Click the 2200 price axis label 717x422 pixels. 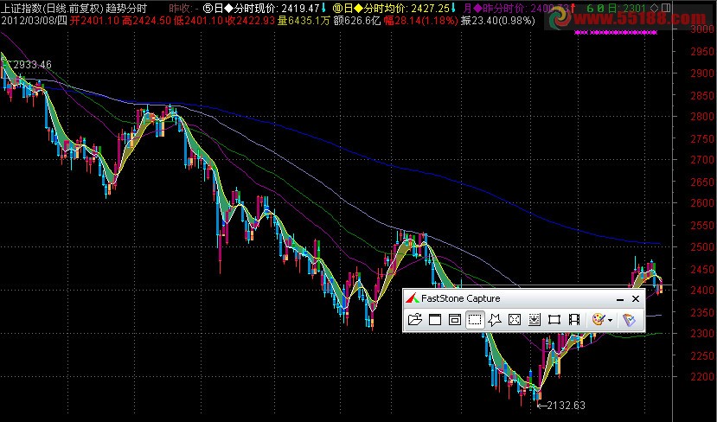702,377
